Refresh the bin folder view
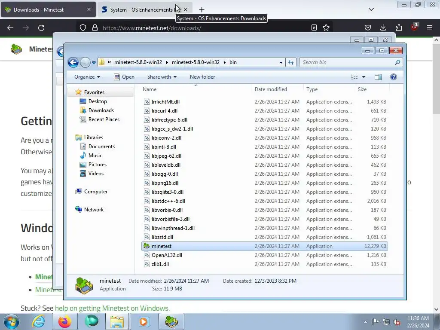Image resolution: width=440 pixels, height=330 pixels. click(x=291, y=62)
